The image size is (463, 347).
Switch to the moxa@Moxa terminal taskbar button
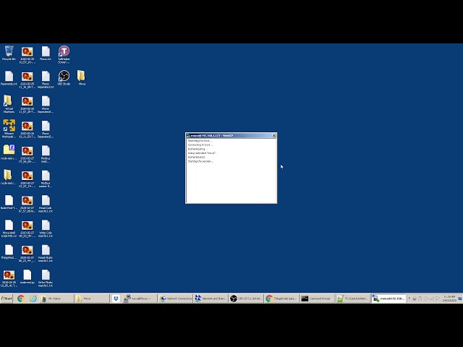[140, 299]
